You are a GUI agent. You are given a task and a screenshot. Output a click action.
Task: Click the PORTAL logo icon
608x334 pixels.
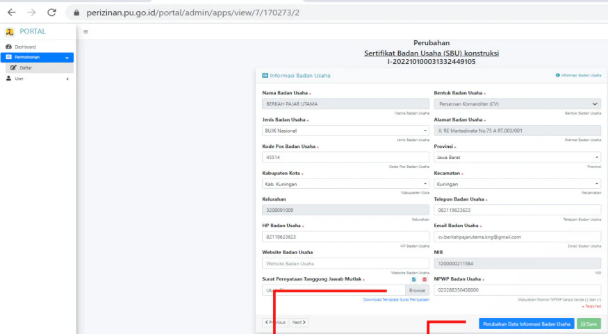10,32
